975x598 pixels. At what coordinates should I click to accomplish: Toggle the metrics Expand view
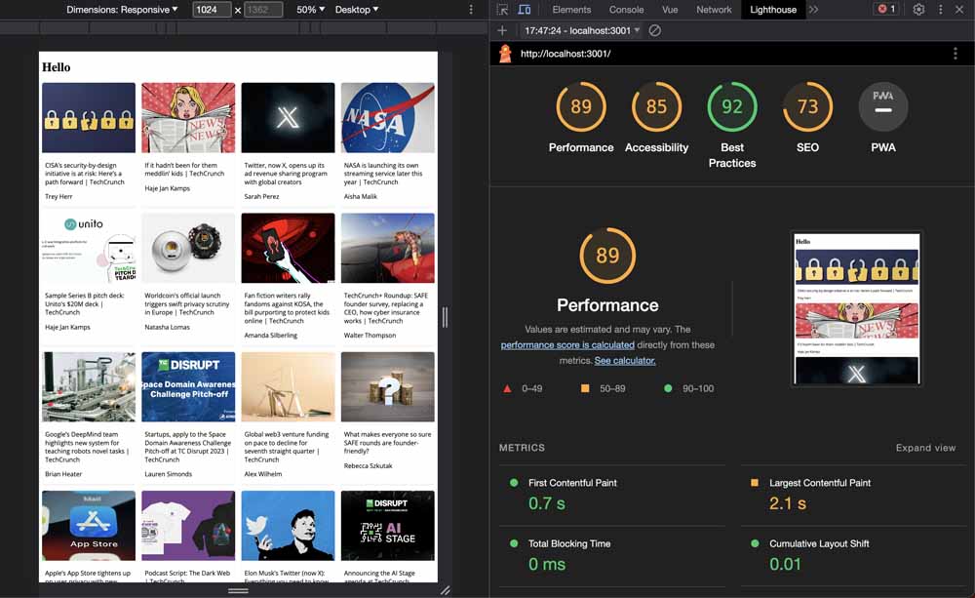click(x=925, y=448)
